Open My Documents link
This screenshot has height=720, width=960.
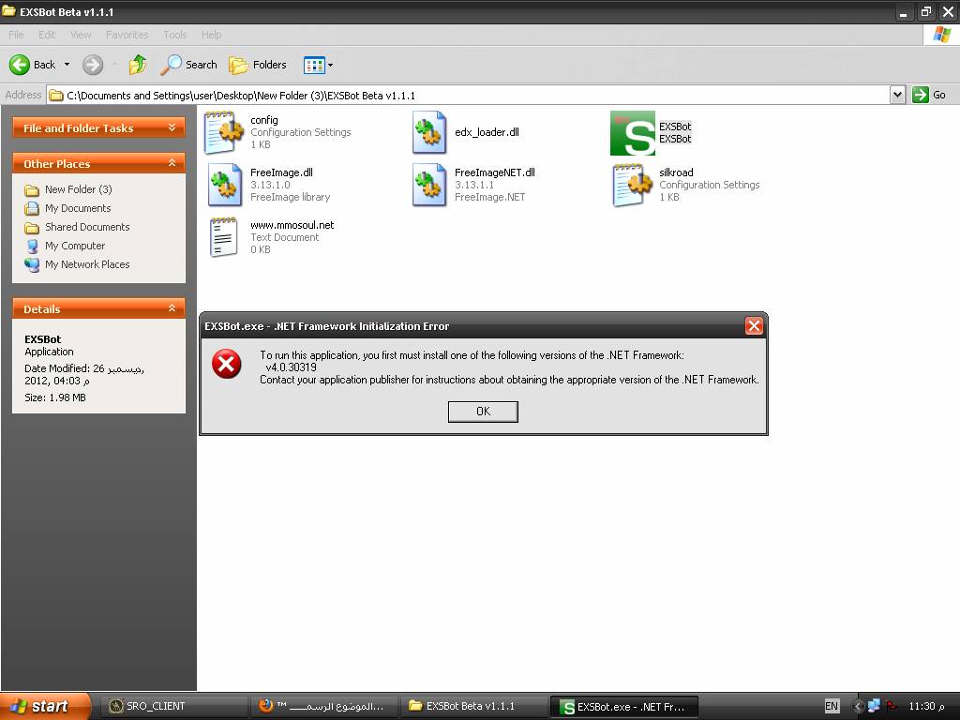tap(78, 208)
